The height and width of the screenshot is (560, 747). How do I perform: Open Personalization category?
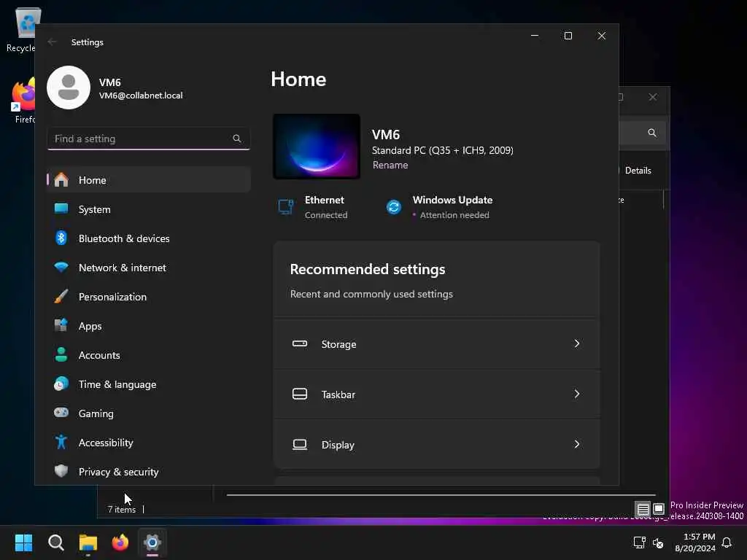click(x=149, y=297)
